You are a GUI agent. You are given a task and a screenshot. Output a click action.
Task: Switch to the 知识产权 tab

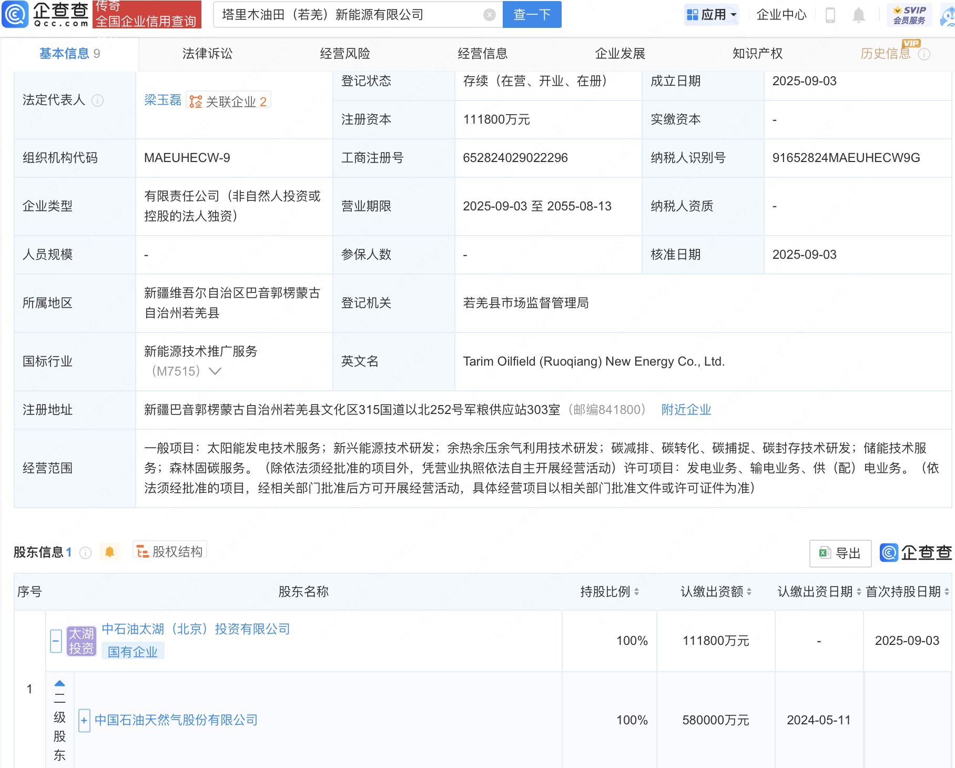[758, 54]
